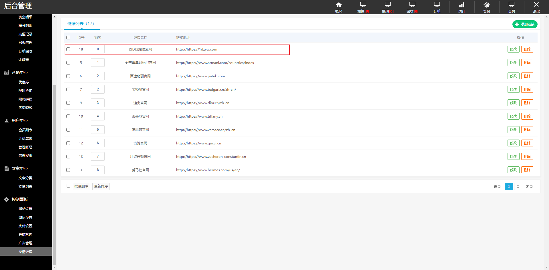
Task: Click the home icon labeled 概况
Action: pyautogui.click(x=339, y=7)
